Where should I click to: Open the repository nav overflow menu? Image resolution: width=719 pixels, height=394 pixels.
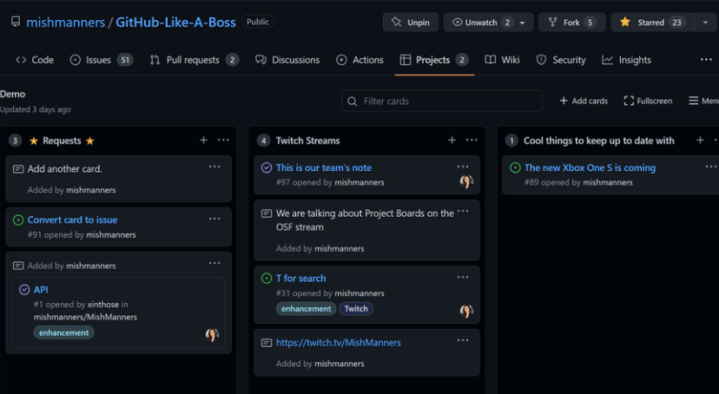click(706, 60)
